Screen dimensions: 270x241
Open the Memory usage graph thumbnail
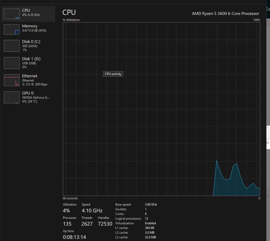pyautogui.click(x=12, y=30)
